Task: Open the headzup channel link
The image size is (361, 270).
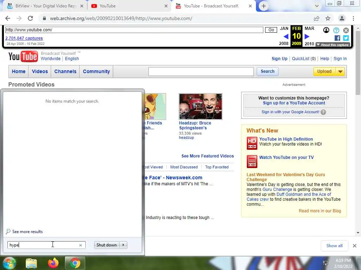Action: [x=186, y=137]
